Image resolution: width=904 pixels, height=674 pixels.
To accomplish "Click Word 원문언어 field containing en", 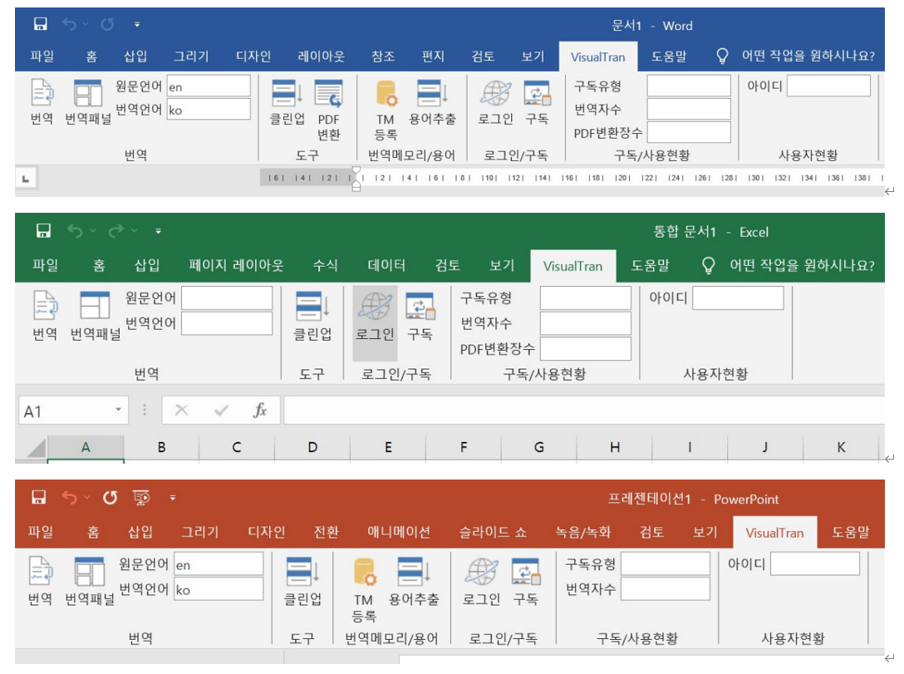I will coord(209,86).
